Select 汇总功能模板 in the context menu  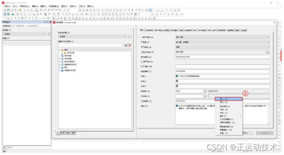229,119
